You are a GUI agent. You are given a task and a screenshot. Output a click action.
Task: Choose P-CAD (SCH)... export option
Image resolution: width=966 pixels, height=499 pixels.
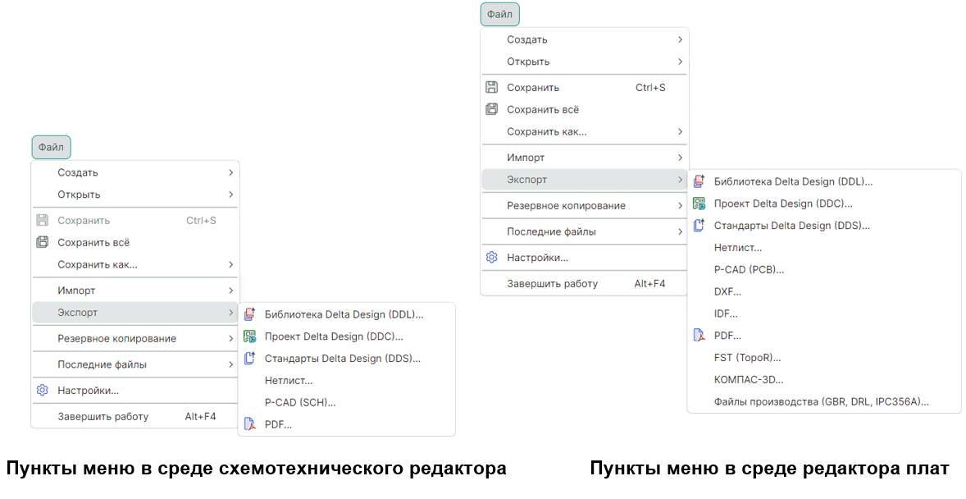pyautogui.click(x=347, y=402)
